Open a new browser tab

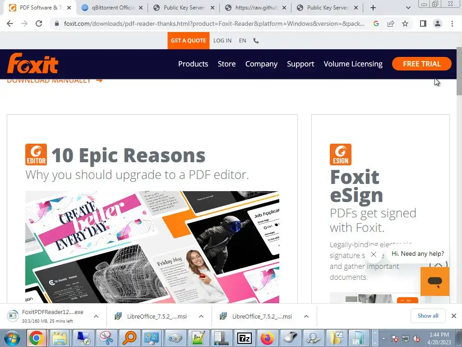click(373, 8)
